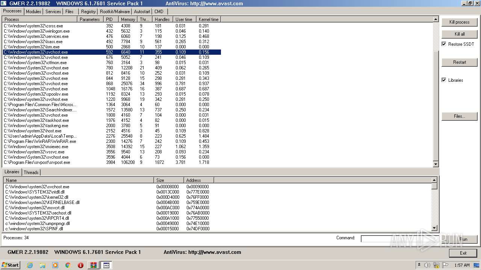Open the Start menu
The image size is (481, 270).
(x=10, y=265)
